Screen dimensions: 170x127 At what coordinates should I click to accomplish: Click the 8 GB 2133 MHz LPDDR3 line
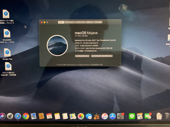coord(86,46)
